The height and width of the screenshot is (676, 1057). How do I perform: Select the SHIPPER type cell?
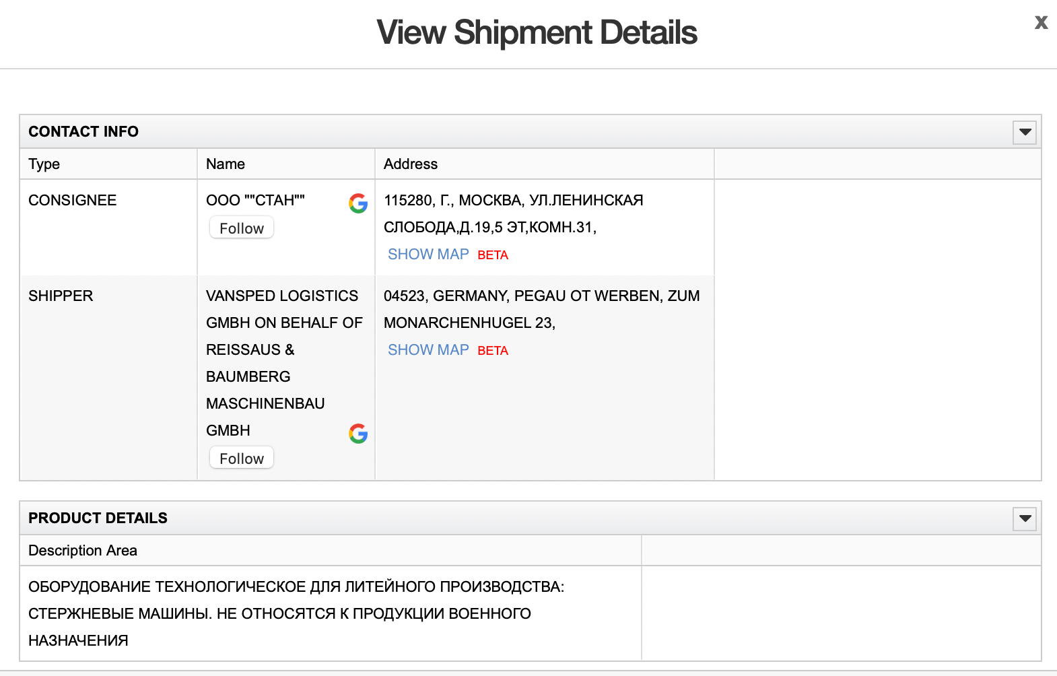pyautogui.click(x=61, y=296)
